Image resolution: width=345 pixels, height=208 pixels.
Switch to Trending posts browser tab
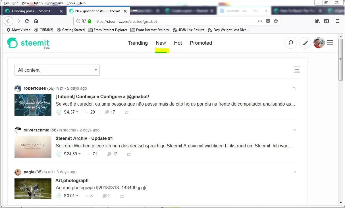pyautogui.click(x=31, y=11)
